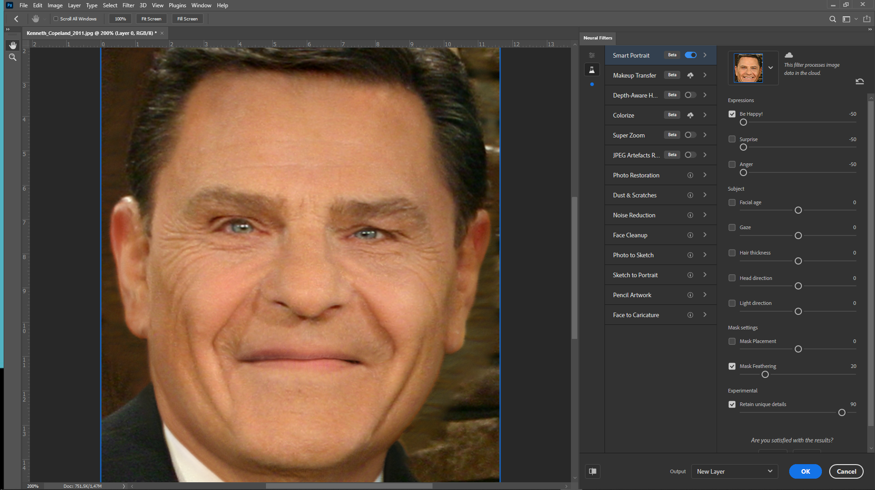The image size is (875, 490).
Task: Adjust the Retain unique details slider handle
Action: [842, 412]
